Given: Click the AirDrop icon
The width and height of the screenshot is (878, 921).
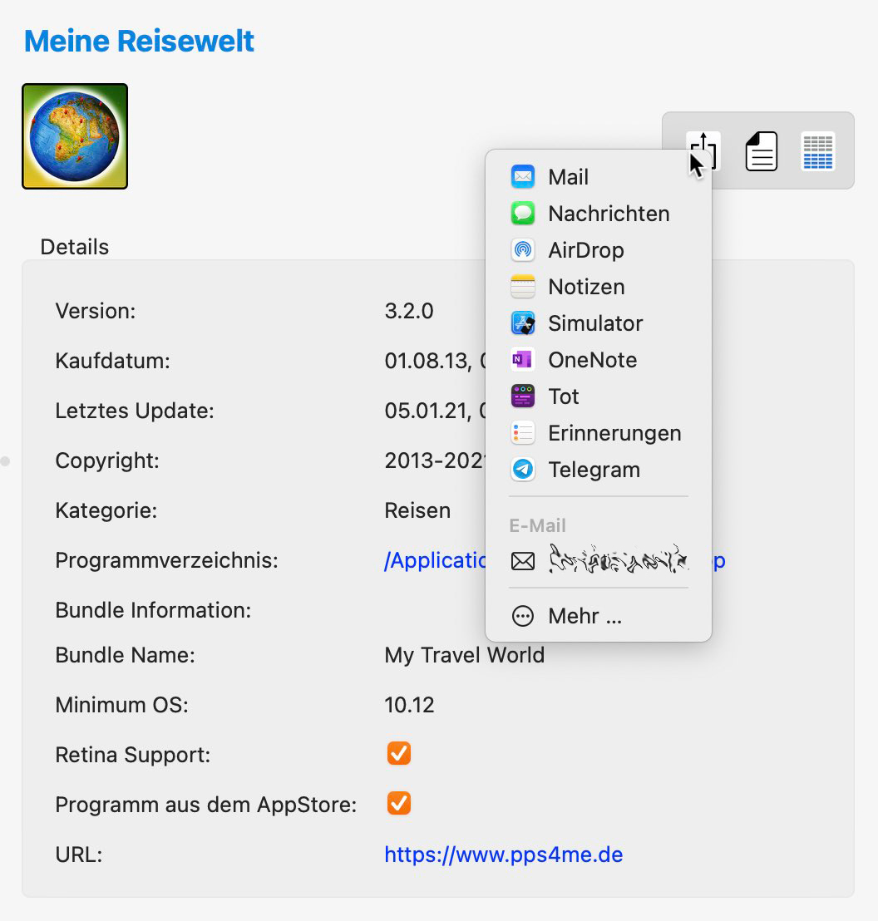Looking at the screenshot, I should 522,250.
